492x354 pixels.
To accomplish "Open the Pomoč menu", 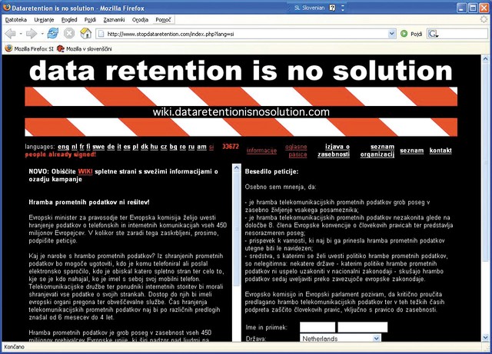I will (163, 20).
